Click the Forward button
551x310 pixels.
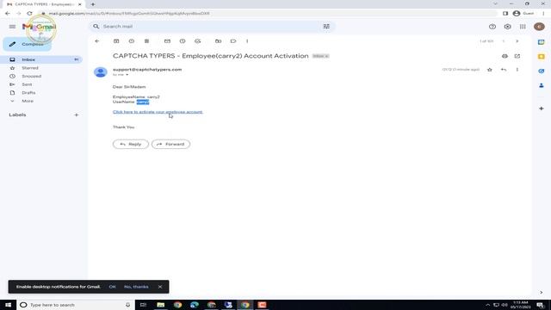[x=170, y=144]
